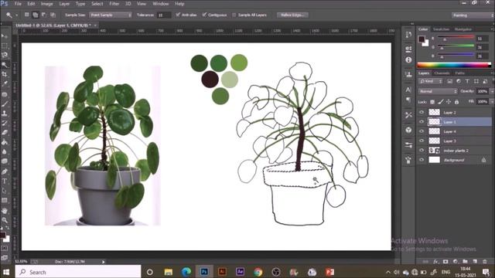The height and width of the screenshot is (278, 495).
Task: Open the Character panel icon
Action: click(x=408, y=90)
